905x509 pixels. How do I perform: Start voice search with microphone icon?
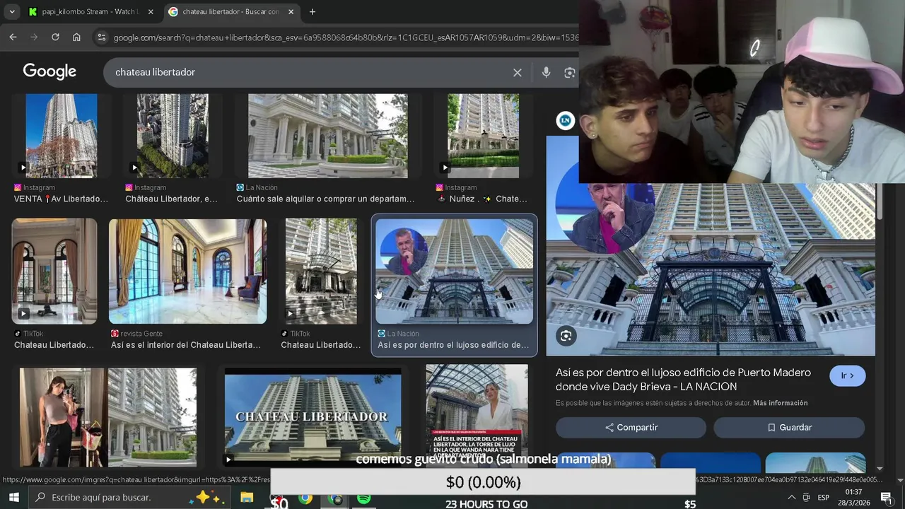point(546,72)
